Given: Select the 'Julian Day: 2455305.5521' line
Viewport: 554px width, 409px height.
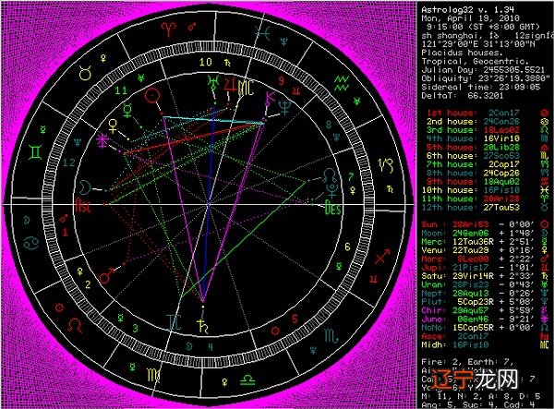Looking at the screenshot, I should tap(483, 70).
